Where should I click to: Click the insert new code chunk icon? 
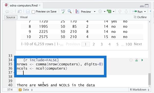click(x=109, y=11)
